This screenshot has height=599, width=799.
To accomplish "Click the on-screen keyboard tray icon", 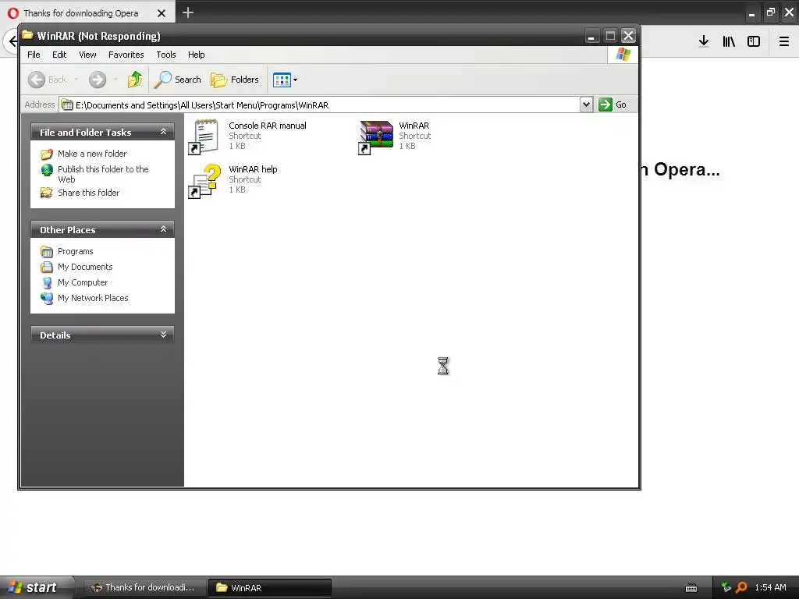I will (x=691, y=588).
